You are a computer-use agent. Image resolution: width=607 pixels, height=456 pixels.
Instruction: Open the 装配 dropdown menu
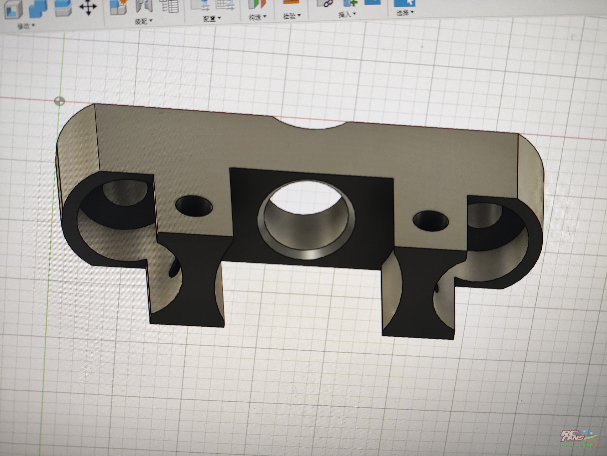click(x=144, y=21)
